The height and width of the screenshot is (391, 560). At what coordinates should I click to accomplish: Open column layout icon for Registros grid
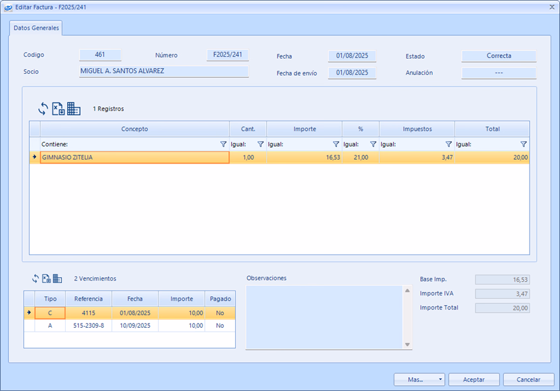pyautogui.click(x=74, y=109)
